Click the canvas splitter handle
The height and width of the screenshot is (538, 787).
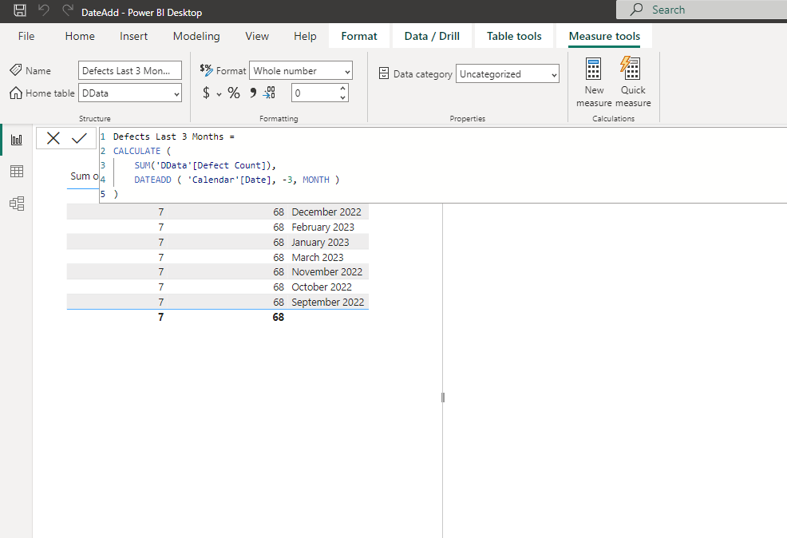pyautogui.click(x=443, y=398)
